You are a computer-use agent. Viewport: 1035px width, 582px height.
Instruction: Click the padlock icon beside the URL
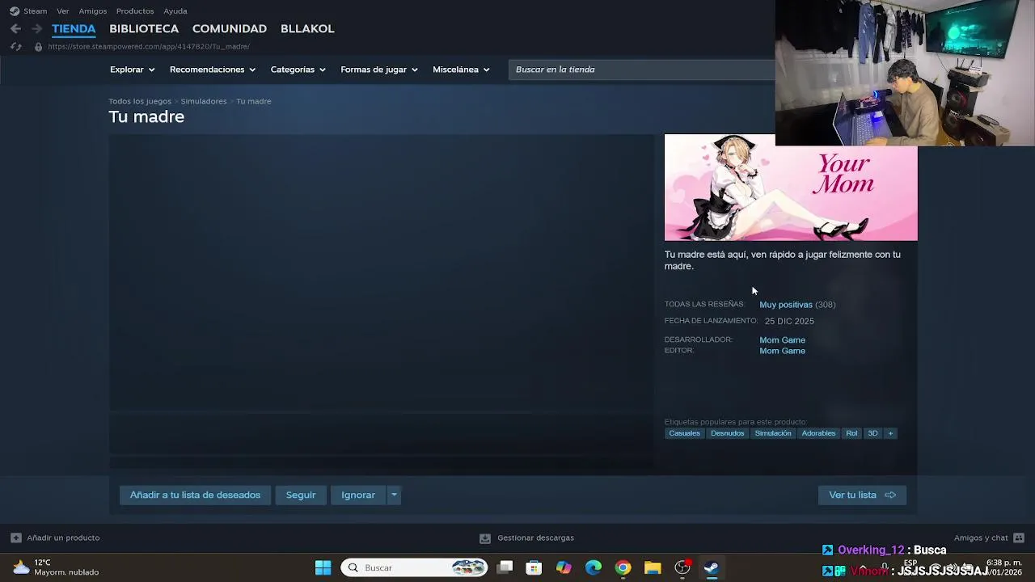[38, 47]
